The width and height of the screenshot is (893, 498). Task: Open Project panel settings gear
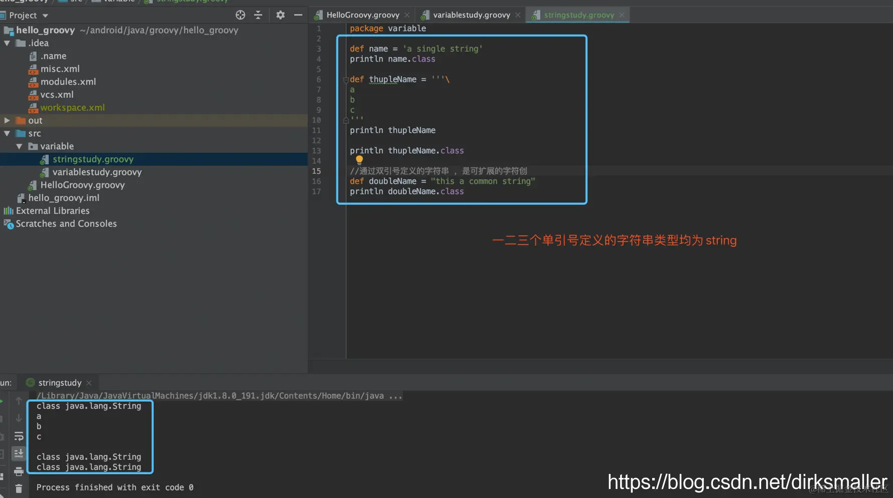[280, 15]
